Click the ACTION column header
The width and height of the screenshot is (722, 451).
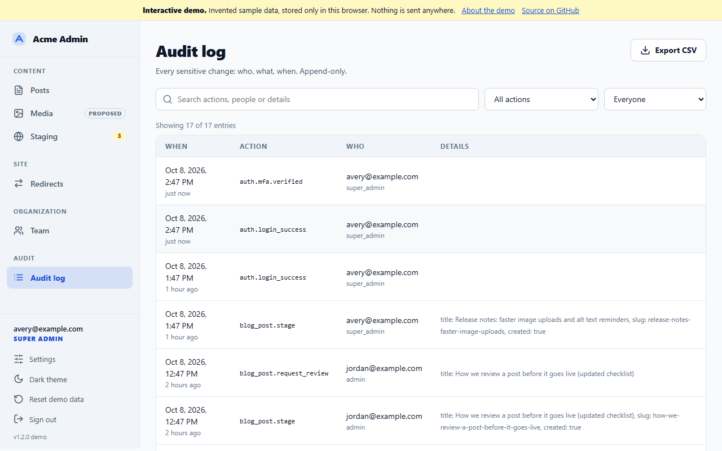[253, 146]
